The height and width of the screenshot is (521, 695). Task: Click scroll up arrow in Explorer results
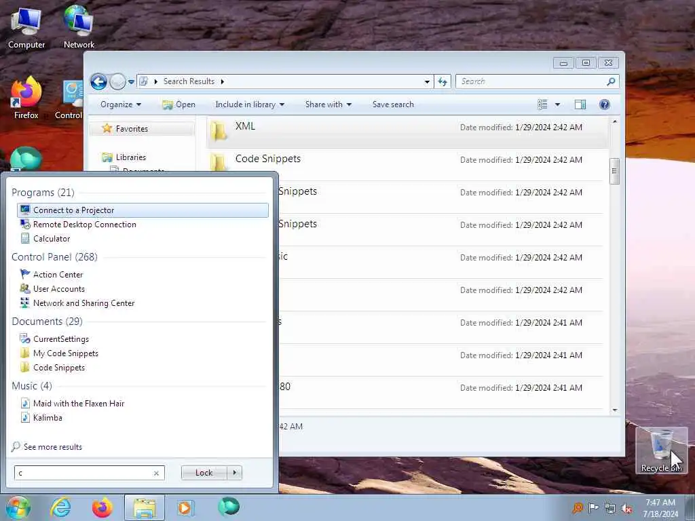pos(614,121)
